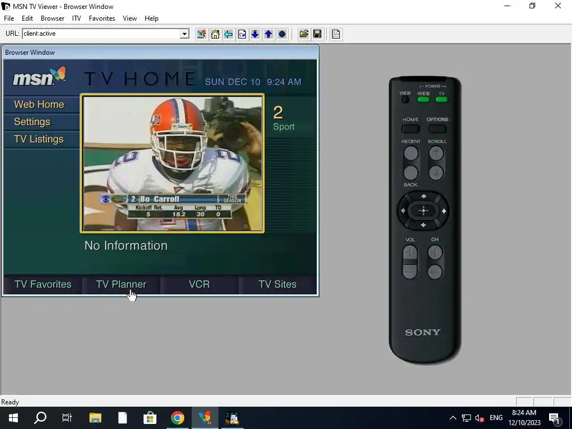The height and width of the screenshot is (429, 572).
Task: Click the remote D-pad up arrow
Action: [423, 196]
